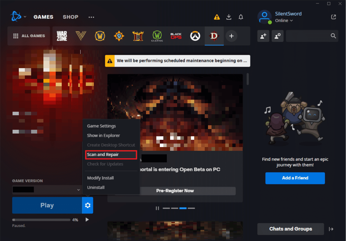
Task: Select the WoW Classic icon
Action: pos(157,36)
